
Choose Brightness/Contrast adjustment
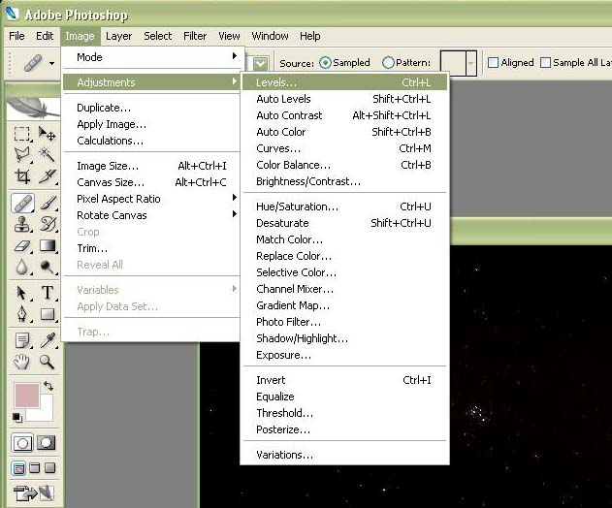[344, 181]
